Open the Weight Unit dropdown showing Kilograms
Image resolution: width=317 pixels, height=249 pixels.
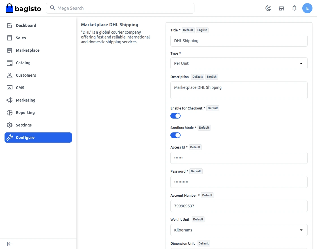239,230
